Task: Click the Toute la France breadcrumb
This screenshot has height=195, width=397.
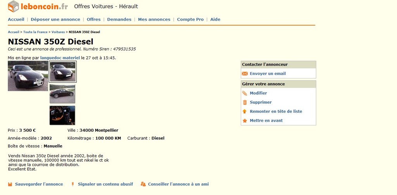Action: pos(35,32)
